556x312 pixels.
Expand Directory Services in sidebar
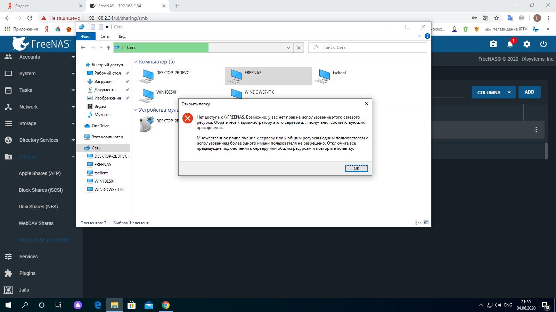(x=42, y=140)
